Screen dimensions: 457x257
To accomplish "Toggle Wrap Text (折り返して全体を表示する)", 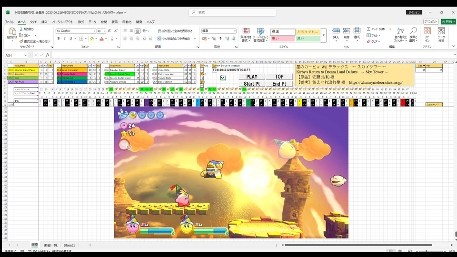I will [175, 31].
